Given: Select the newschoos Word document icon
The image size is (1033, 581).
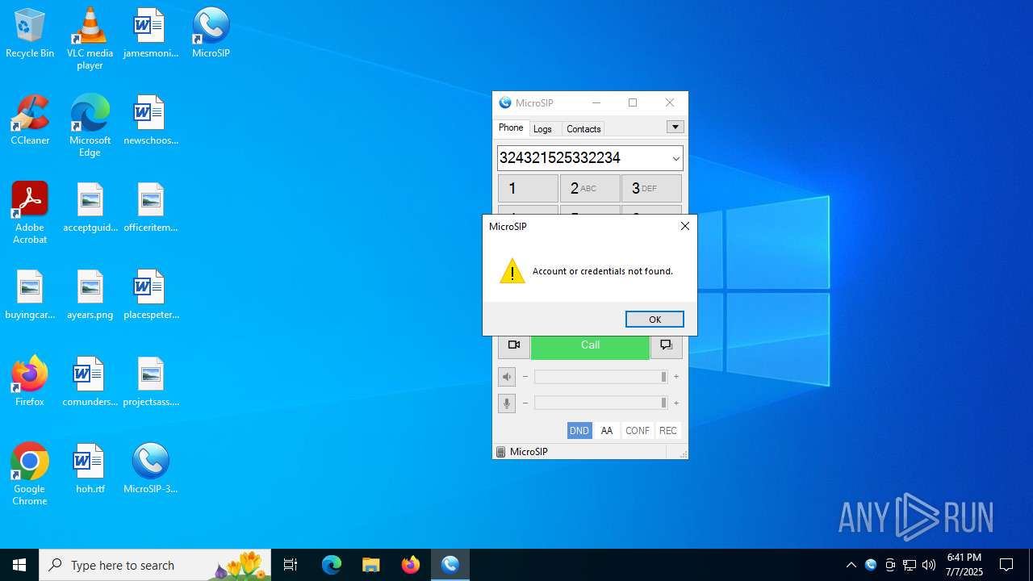Looking at the screenshot, I should click(150, 121).
